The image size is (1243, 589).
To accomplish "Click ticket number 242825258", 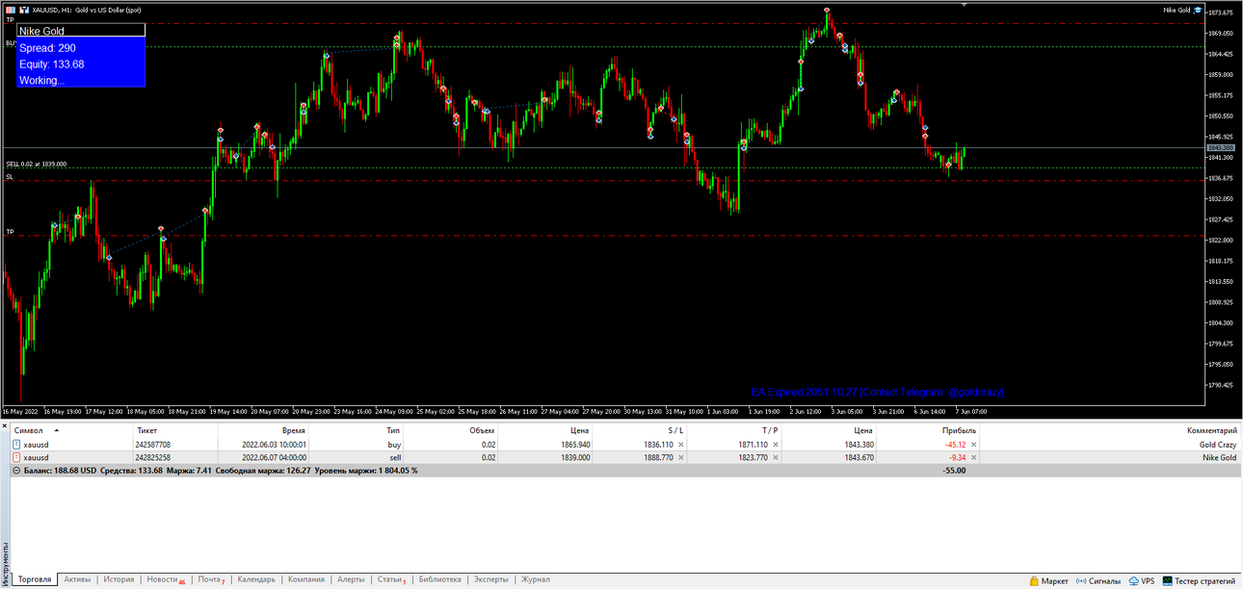I will coord(153,458).
